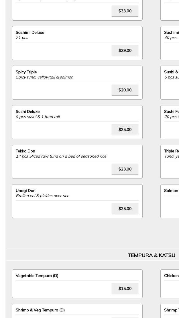Open the Sashimi Deluxe item title
The image size is (179, 318).
point(30,33)
